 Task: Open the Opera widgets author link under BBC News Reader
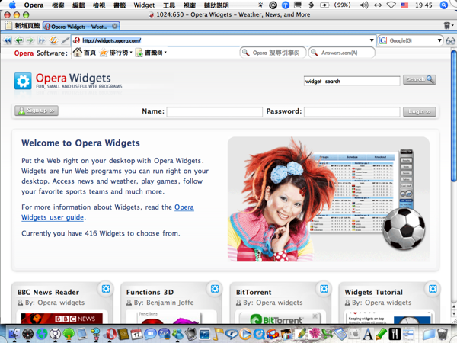click(x=61, y=303)
